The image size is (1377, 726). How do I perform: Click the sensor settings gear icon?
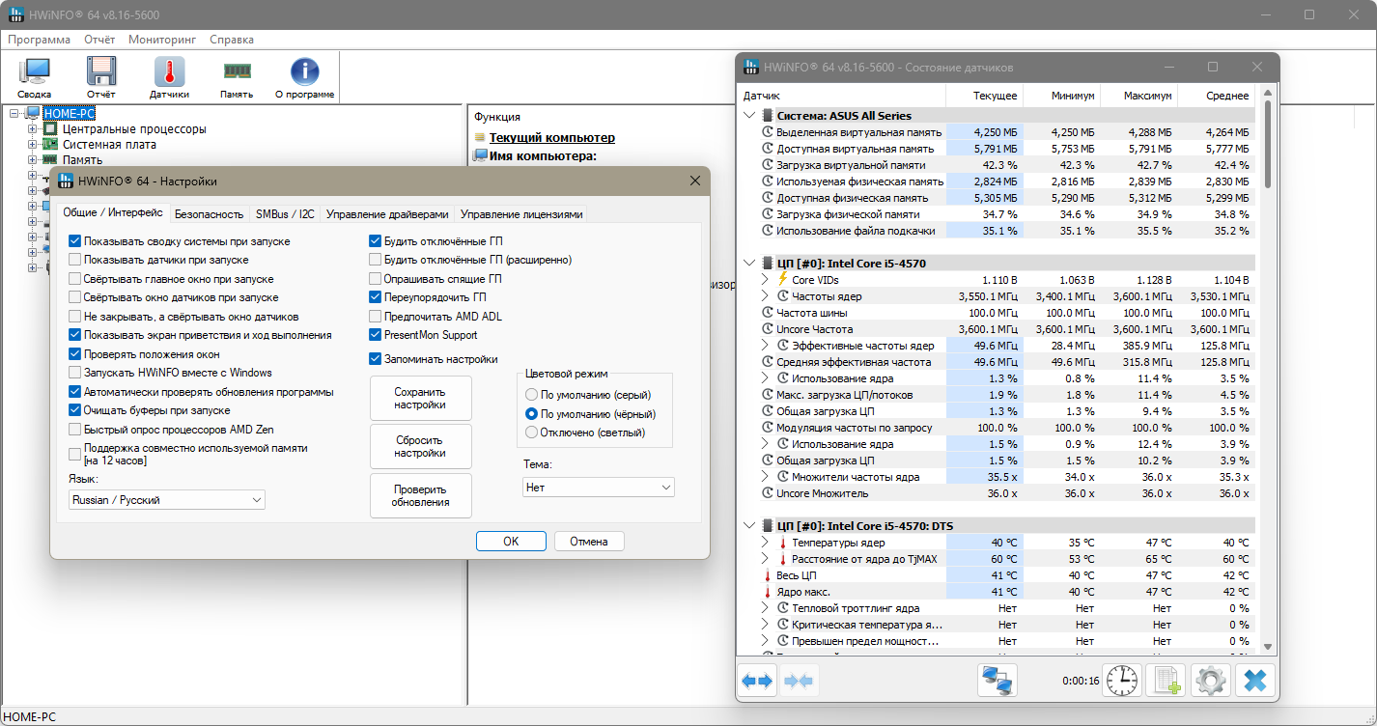coord(1210,681)
